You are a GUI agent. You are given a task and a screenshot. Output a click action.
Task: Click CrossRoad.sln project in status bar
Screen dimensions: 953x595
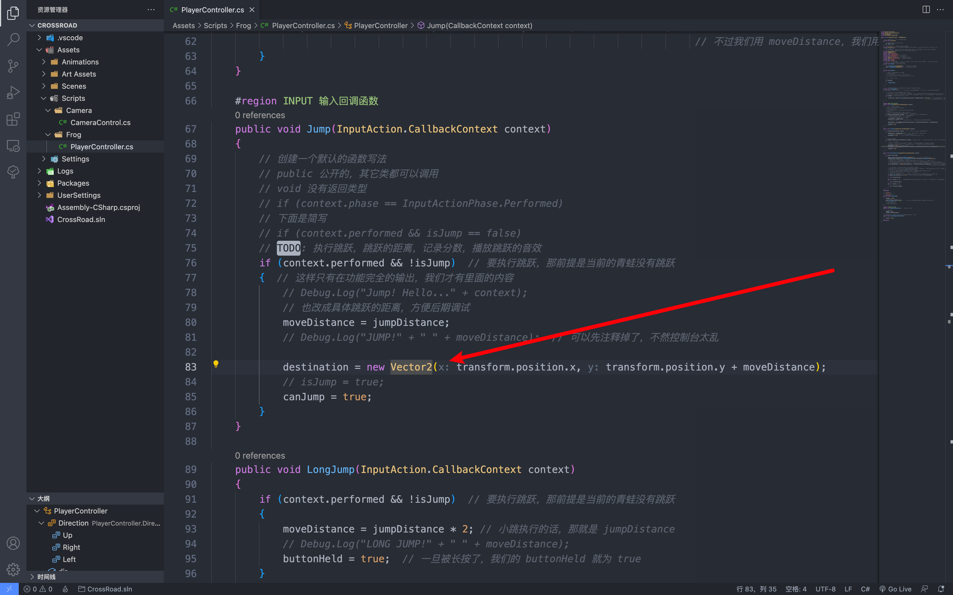pos(105,589)
